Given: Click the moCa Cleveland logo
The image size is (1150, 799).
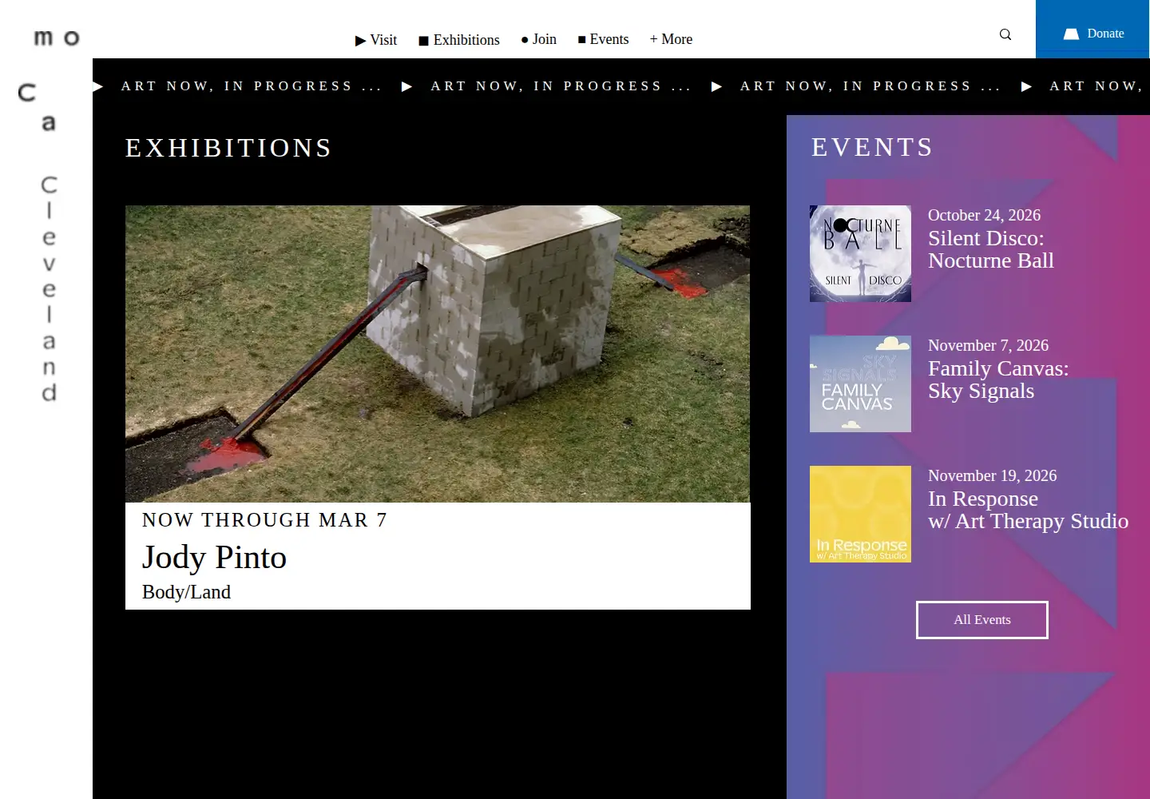Looking at the screenshot, I should tap(49, 216).
